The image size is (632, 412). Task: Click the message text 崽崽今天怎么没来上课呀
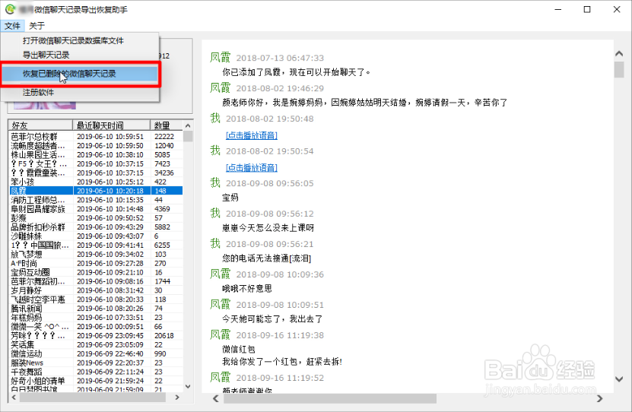coord(268,228)
